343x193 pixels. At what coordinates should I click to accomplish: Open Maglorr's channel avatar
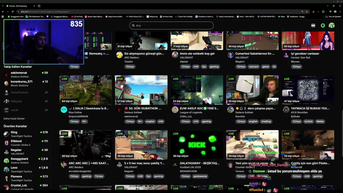(x=230, y=55)
